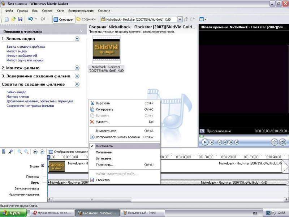Click the Undo arrow icon
Image resolution: width=289 pixels, height=217 pixels.
point(30,19)
